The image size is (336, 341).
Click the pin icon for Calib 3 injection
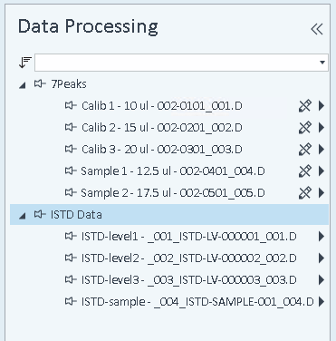pos(304,150)
